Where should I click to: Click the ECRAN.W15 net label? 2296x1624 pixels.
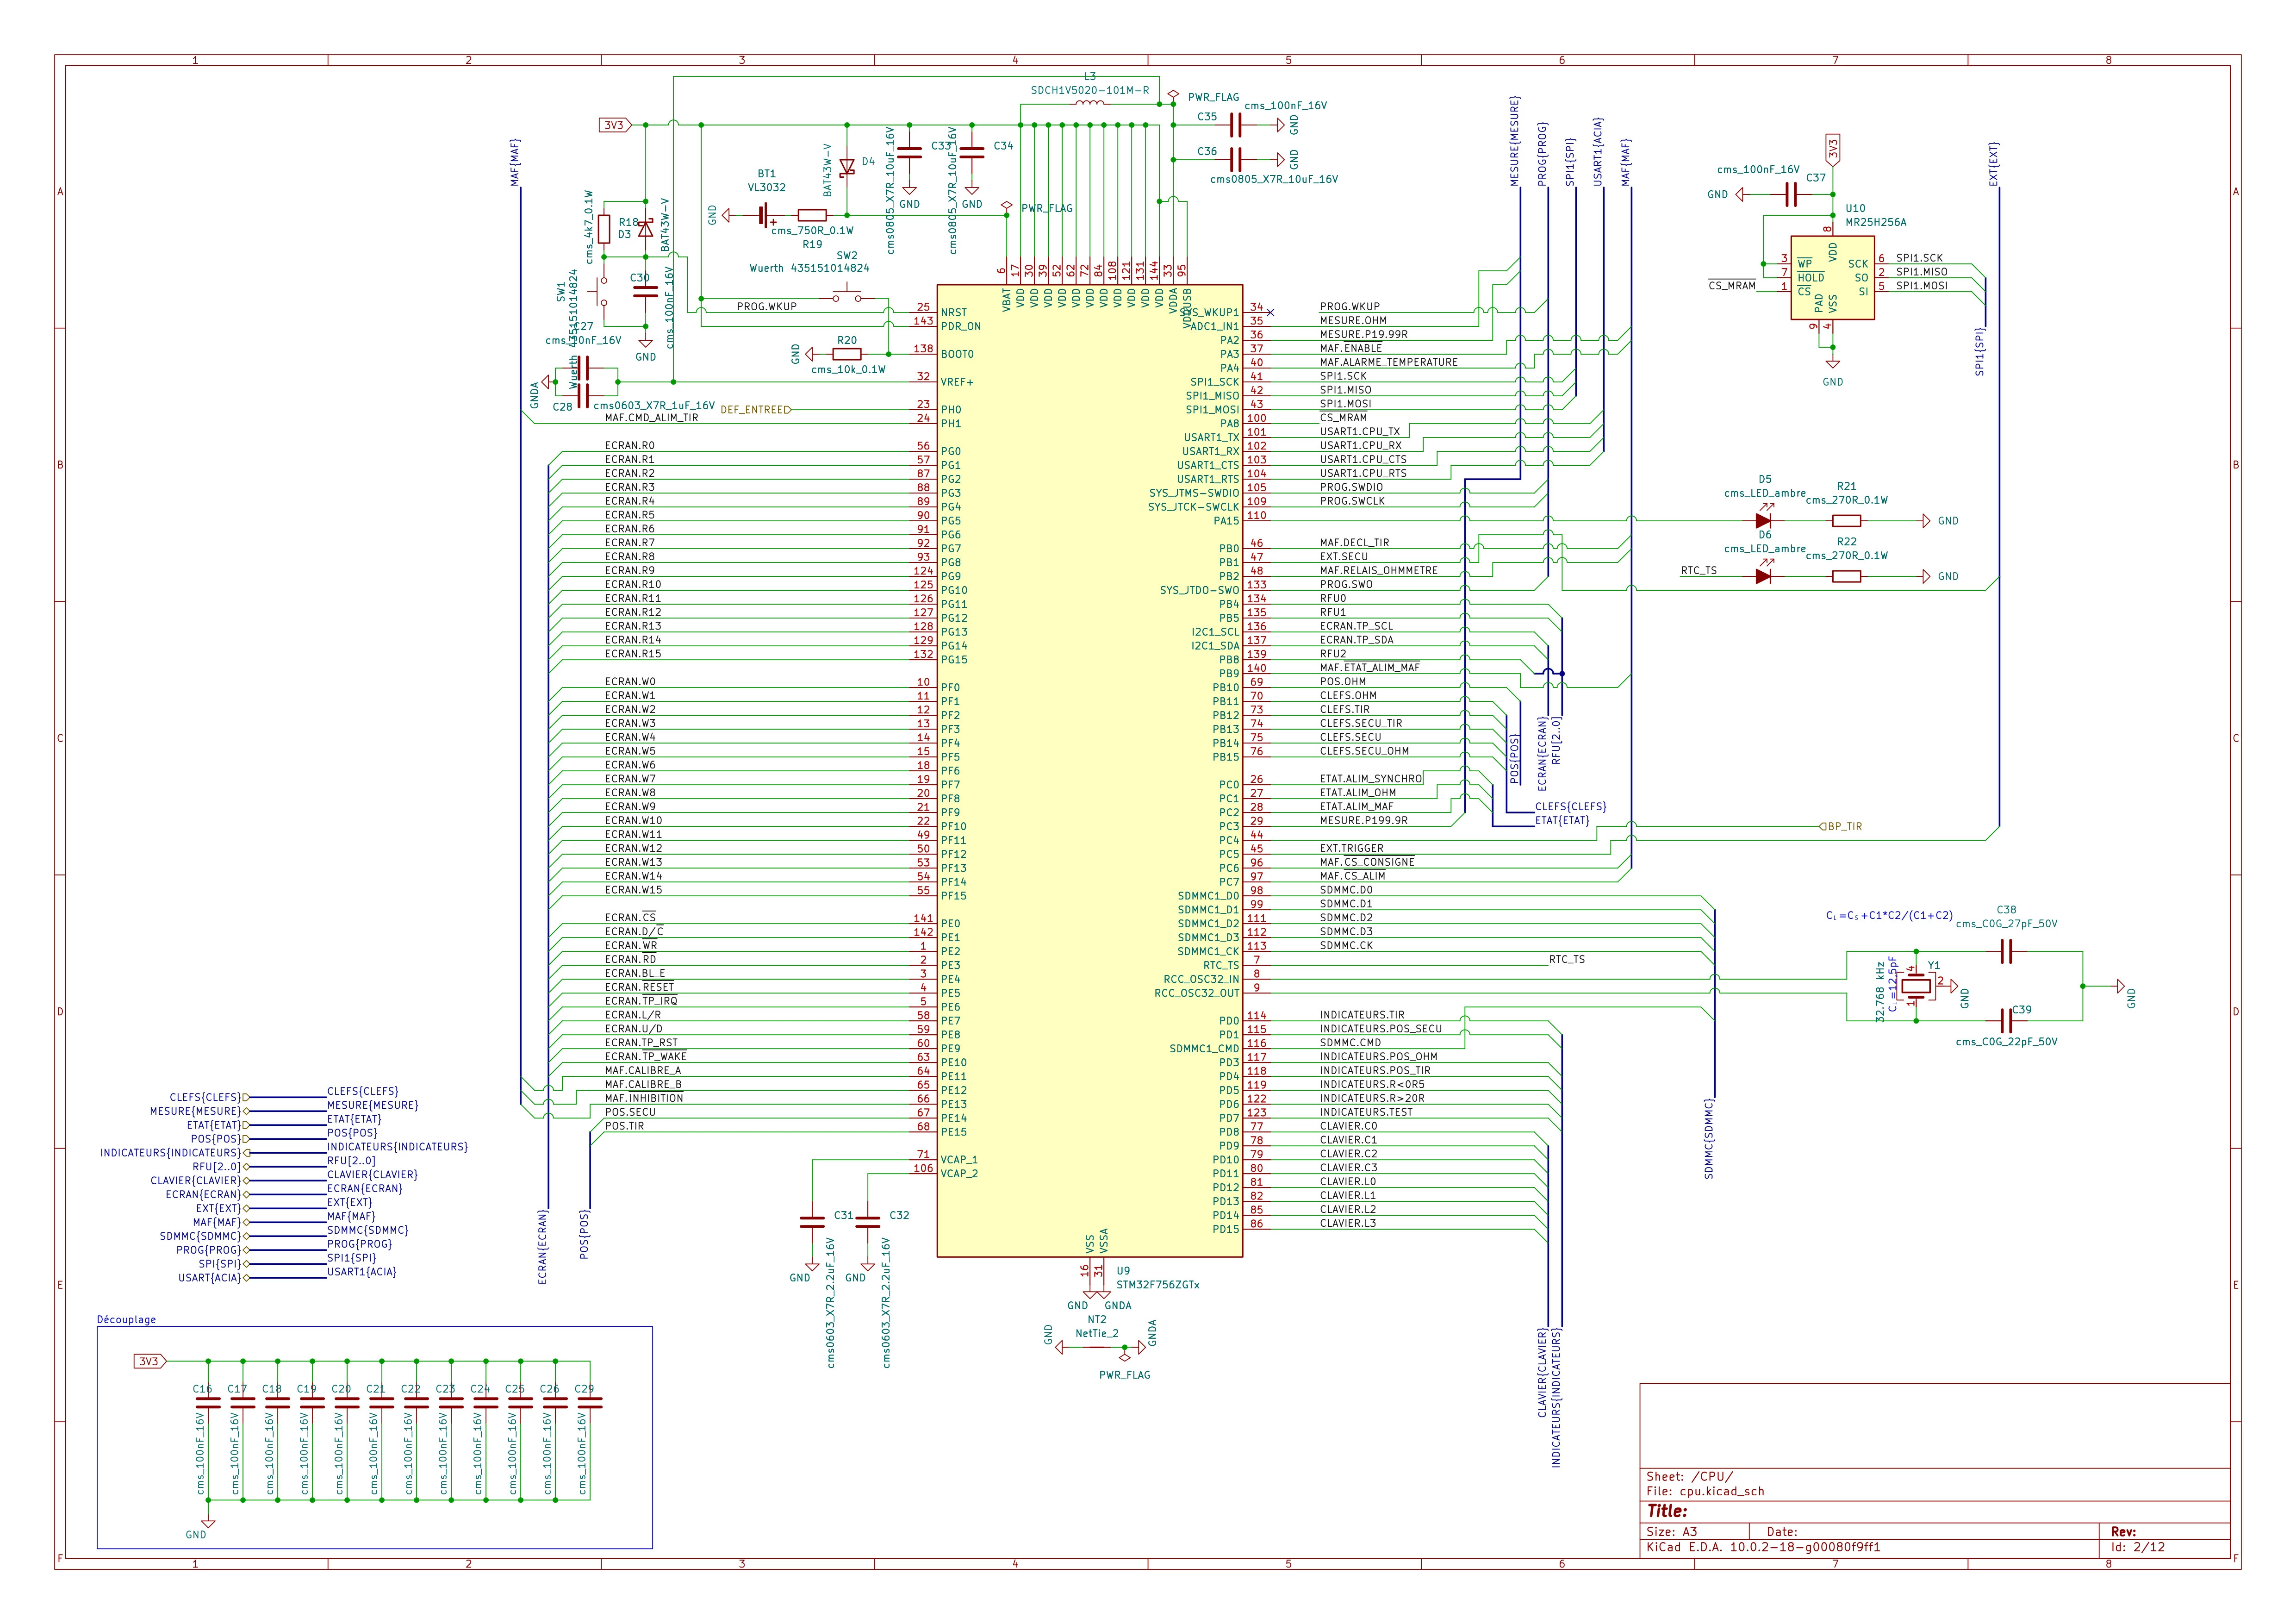[633, 889]
